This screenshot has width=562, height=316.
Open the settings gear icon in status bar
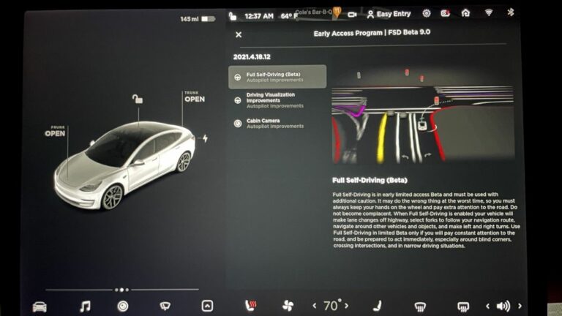[x=426, y=13]
